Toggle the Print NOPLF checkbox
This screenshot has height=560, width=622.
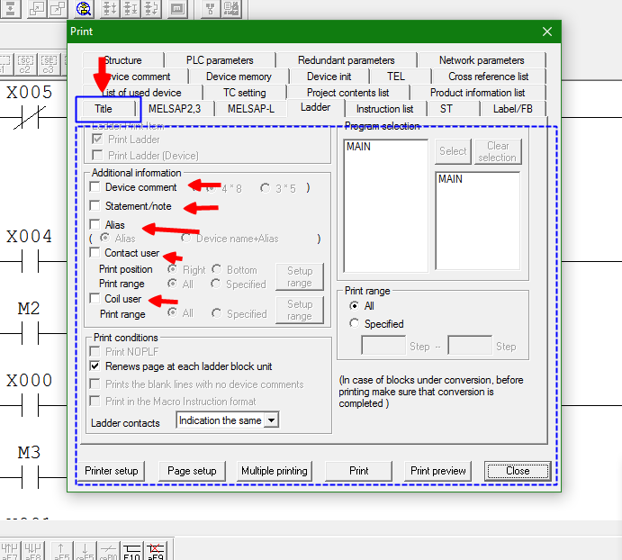pyautogui.click(x=95, y=351)
